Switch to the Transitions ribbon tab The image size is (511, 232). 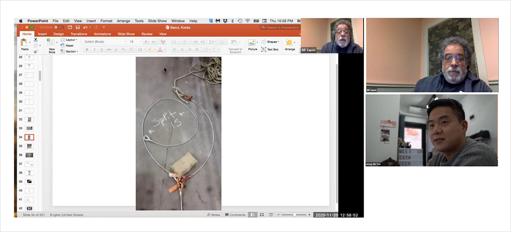click(78, 34)
